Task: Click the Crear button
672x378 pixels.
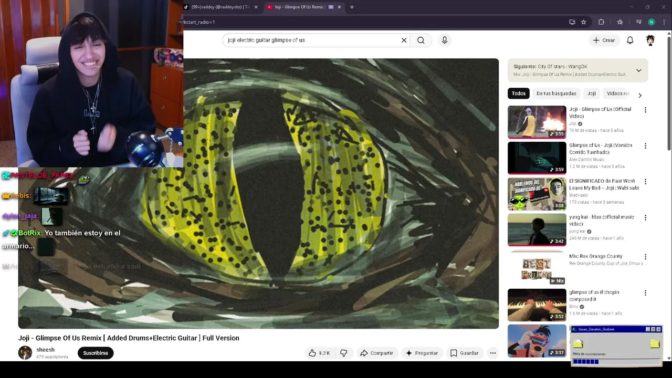Action: point(604,40)
